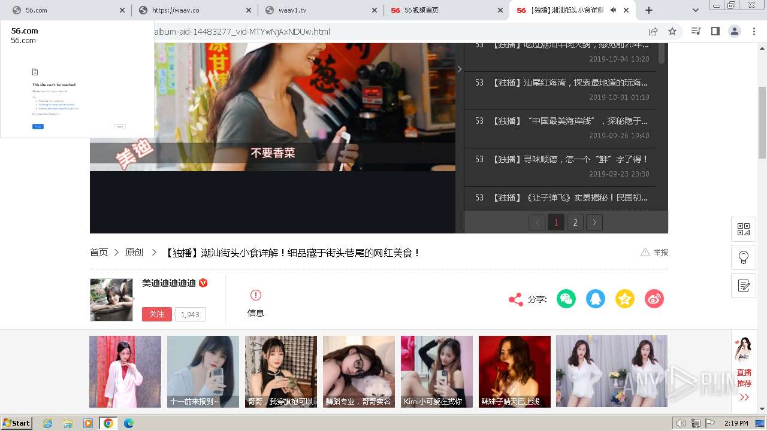Click taskbar clock showing 2:19 PM

(x=736, y=423)
